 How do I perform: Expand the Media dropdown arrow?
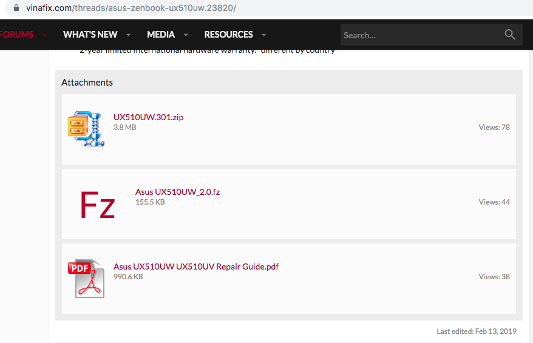click(186, 35)
